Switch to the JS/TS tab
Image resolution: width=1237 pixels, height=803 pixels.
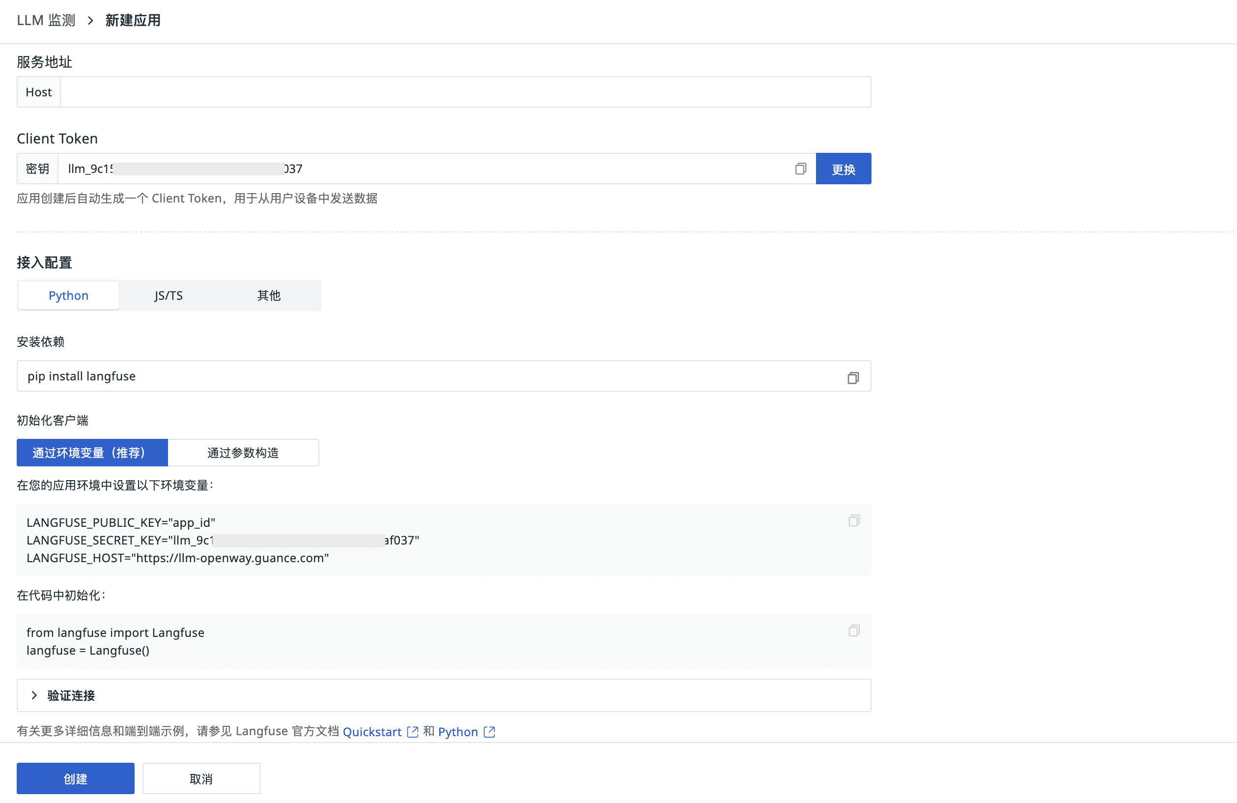pos(169,295)
